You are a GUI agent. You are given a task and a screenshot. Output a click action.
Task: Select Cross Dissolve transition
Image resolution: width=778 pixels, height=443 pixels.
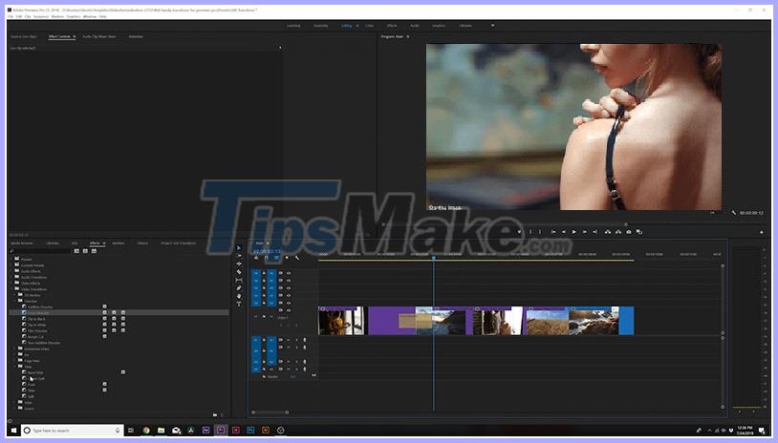click(38, 313)
